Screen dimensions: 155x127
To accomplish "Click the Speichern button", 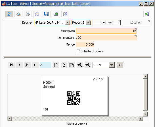I will pos(106,22).
